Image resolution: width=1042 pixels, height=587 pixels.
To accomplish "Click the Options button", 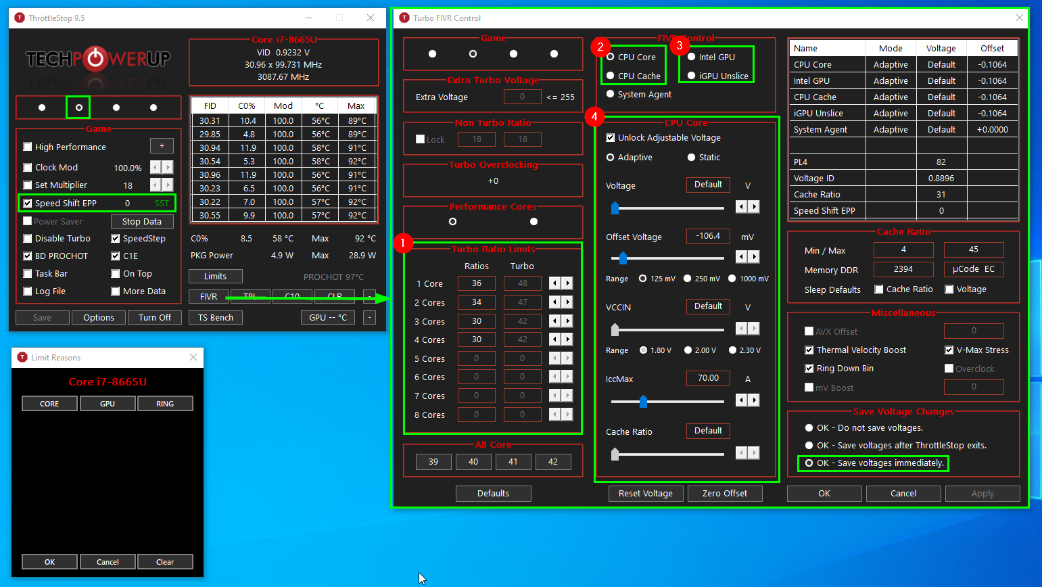I will [99, 317].
